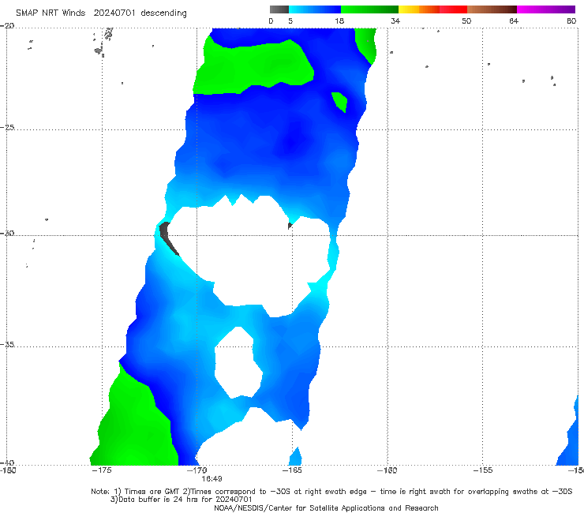
Task: Click the brown 50–64 segment of the color bar
Action: pos(492,9)
